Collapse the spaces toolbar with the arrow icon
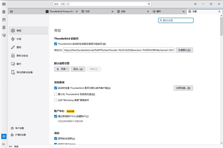 click(x=4, y=144)
